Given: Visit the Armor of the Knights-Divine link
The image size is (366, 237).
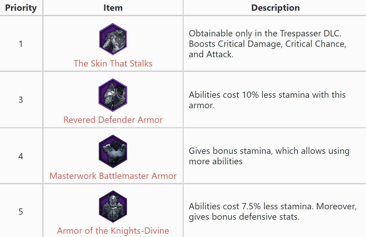Looking at the screenshot, I should point(113,230).
